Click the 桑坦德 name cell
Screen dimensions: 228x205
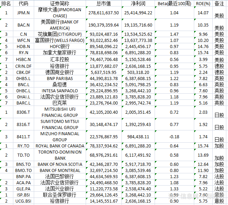60,84
